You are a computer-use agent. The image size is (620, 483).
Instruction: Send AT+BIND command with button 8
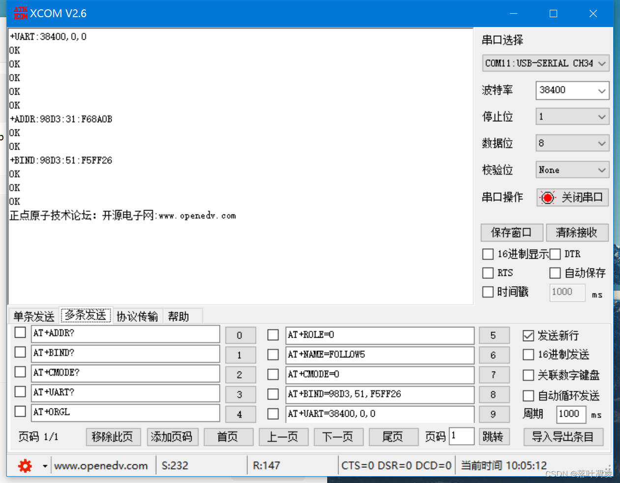click(x=494, y=394)
